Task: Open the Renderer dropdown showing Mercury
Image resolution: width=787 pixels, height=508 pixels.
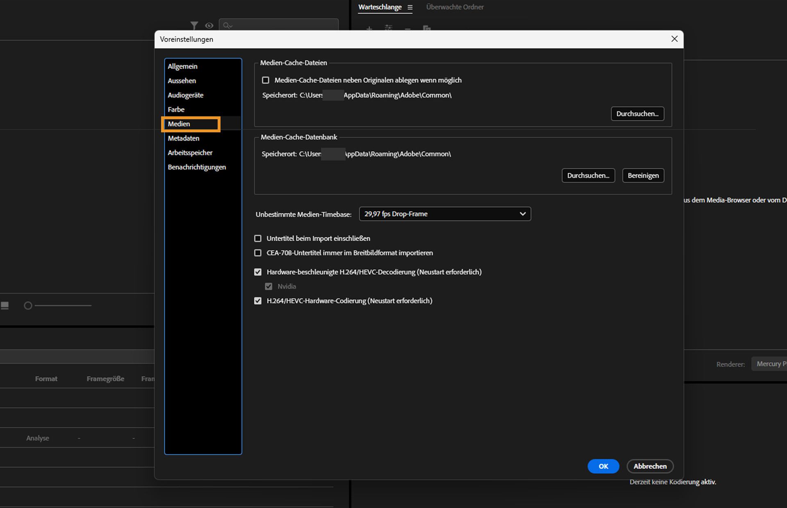Action: (770, 364)
